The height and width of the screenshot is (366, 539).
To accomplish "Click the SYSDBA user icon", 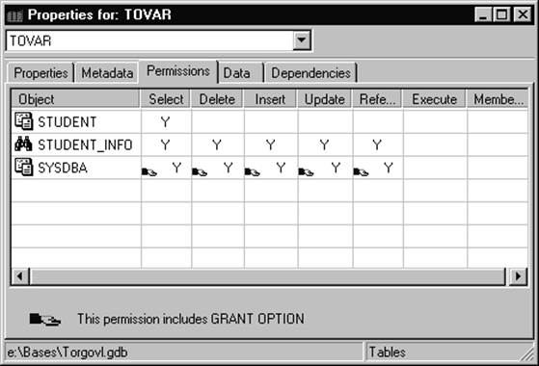I will pyautogui.click(x=24, y=168).
